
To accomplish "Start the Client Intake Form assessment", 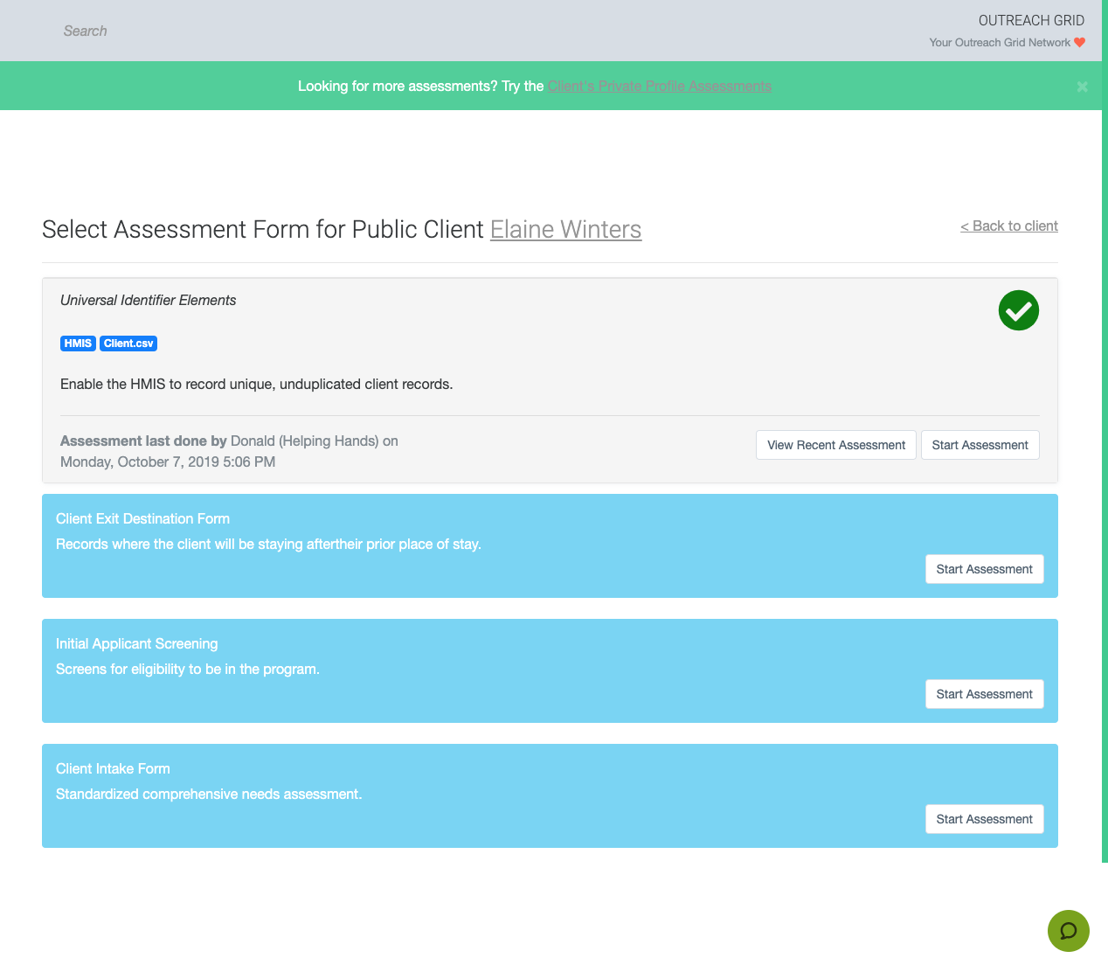I will pos(984,819).
